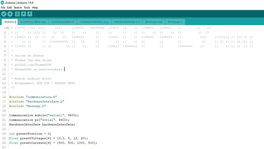Click the text 'github.com/ThomasVDD'
This screenshot has width=264, height=149.
click(x=33, y=65)
